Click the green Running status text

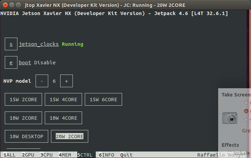tap(72, 44)
